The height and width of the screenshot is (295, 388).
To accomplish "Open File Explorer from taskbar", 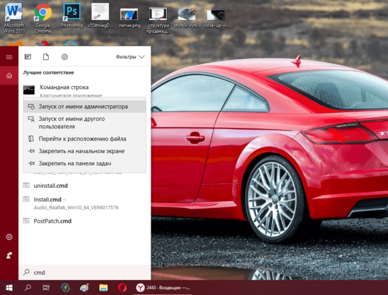I will [103, 288].
